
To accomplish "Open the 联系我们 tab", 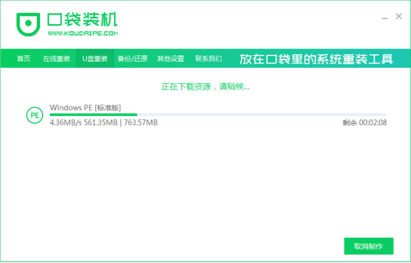I will pyautogui.click(x=208, y=59).
